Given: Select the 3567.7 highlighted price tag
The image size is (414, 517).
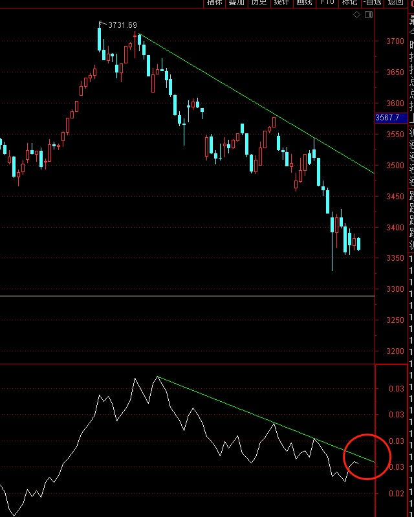Looking at the screenshot, I should coord(391,118).
